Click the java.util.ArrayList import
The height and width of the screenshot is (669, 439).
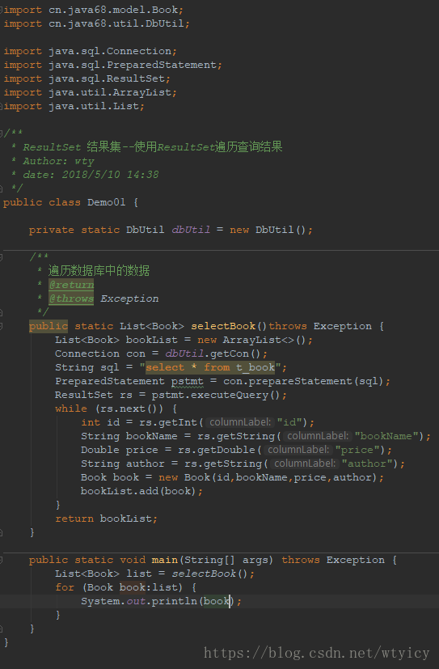click(109, 92)
